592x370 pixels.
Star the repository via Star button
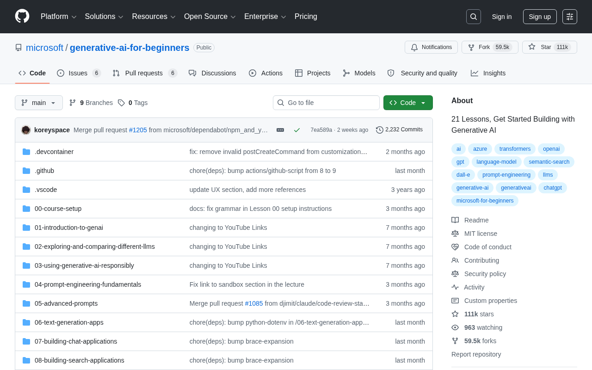click(549, 47)
